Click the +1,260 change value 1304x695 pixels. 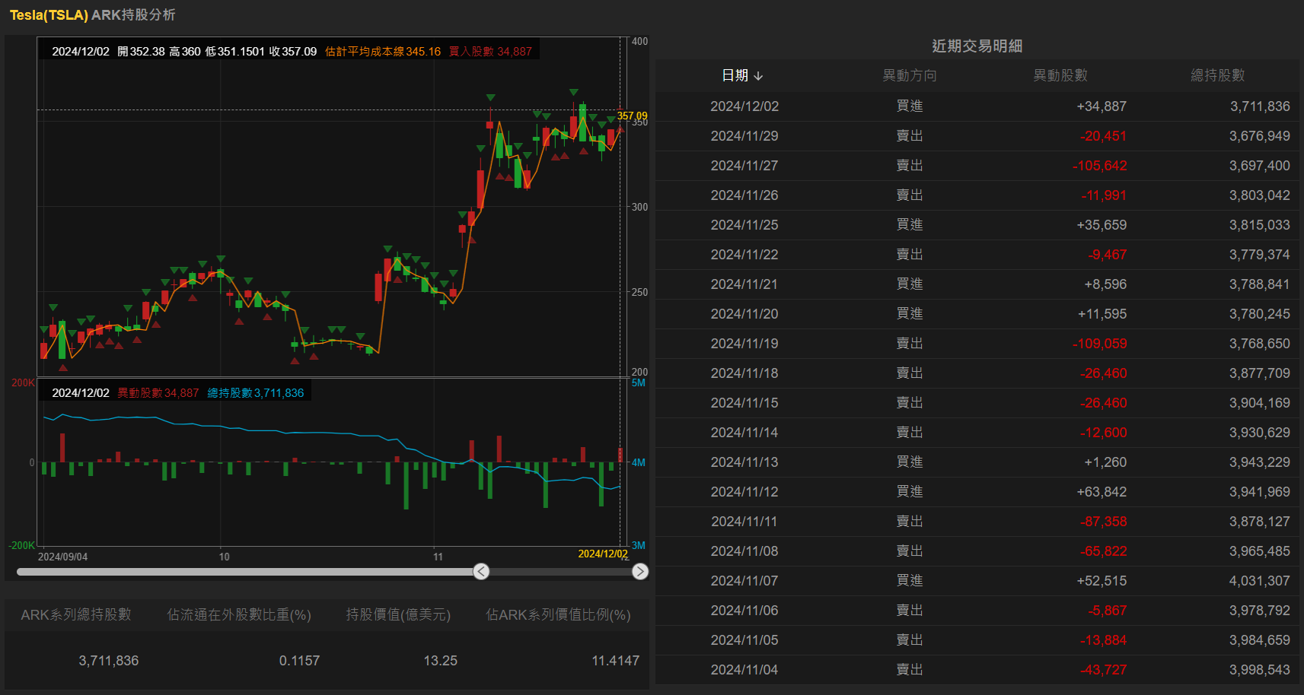(x=1105, y=462)
